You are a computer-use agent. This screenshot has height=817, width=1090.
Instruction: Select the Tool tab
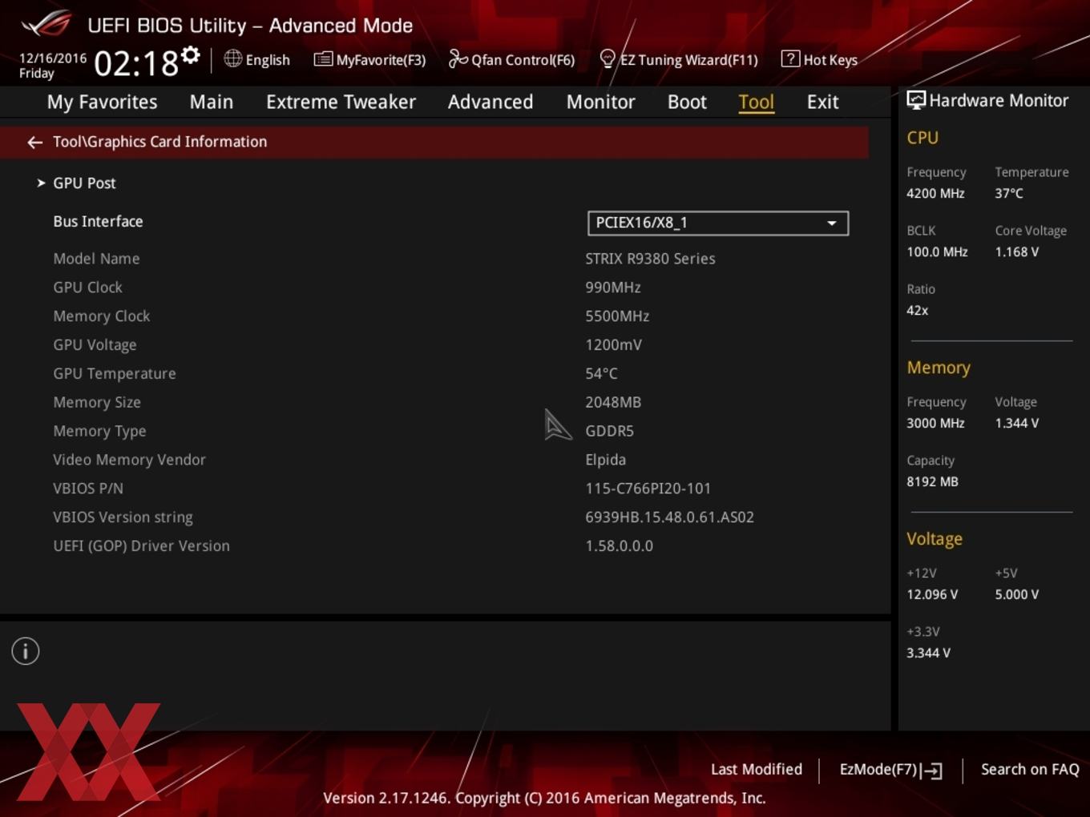pos(756,102)
